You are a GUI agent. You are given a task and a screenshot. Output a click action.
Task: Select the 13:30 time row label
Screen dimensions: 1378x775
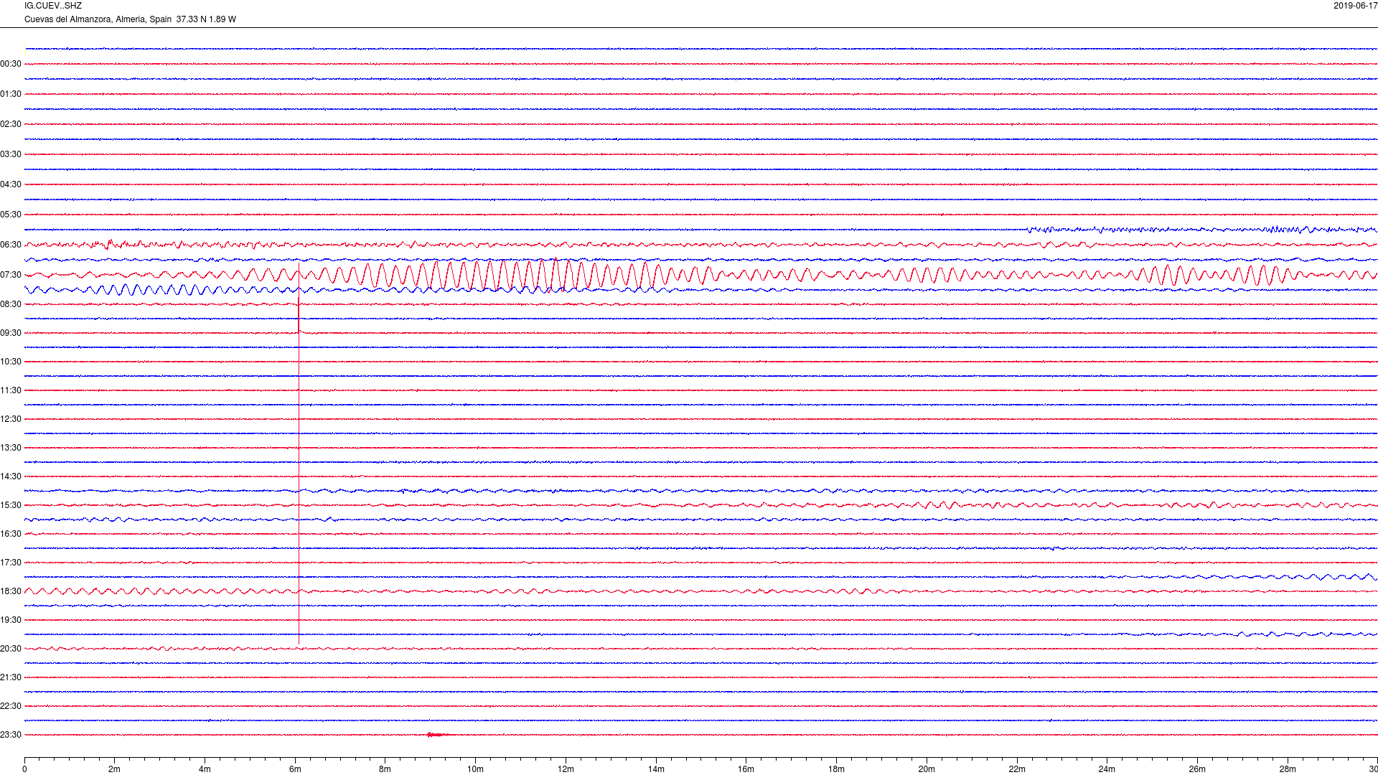11,448
